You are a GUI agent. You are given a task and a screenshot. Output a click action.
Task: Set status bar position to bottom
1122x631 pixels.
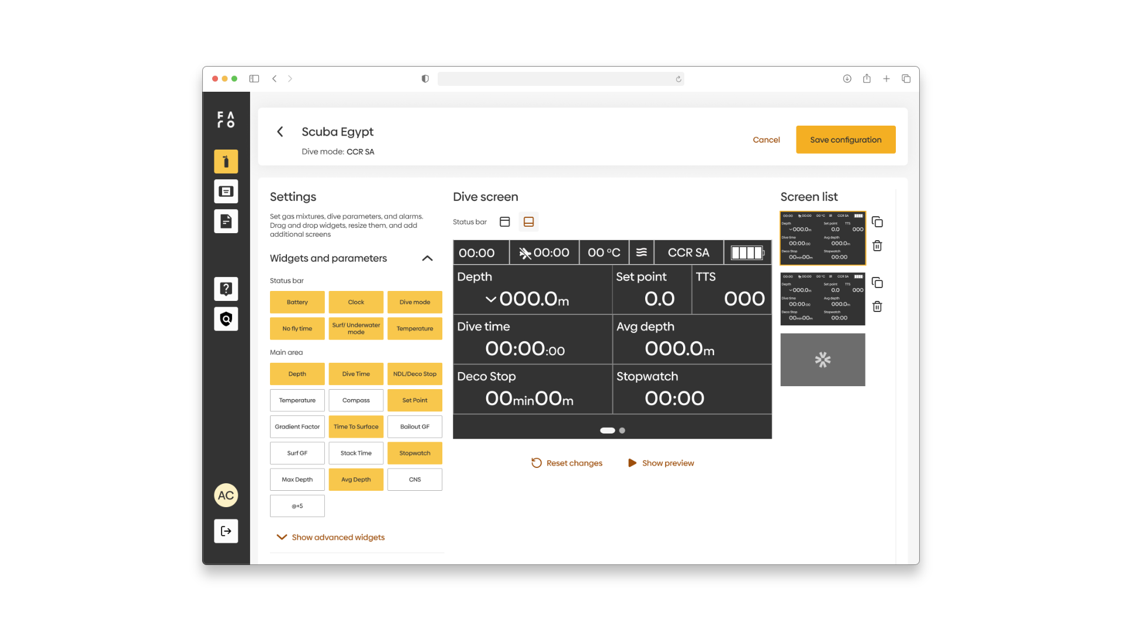[529, 222]
